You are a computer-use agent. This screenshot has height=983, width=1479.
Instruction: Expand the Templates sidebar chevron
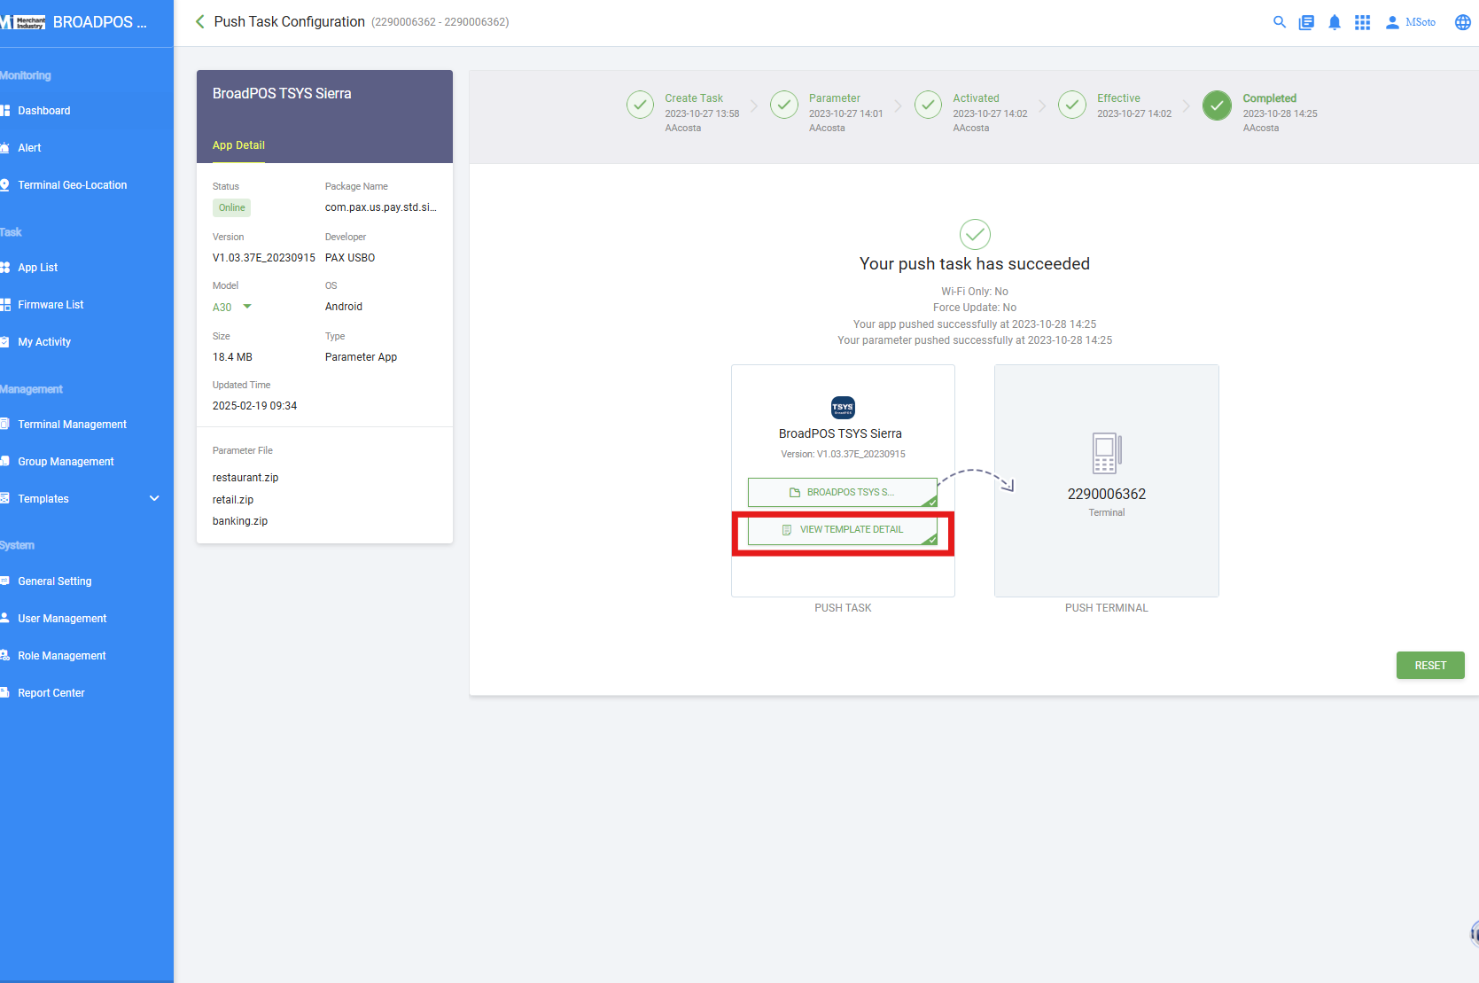tap(154, 498)
